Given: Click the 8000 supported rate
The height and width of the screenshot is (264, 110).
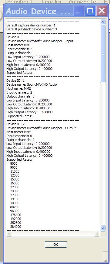Looking at the screenshot, I should tap(14, 163).
